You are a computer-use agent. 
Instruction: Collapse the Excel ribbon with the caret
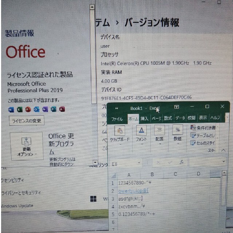[223, 150]
